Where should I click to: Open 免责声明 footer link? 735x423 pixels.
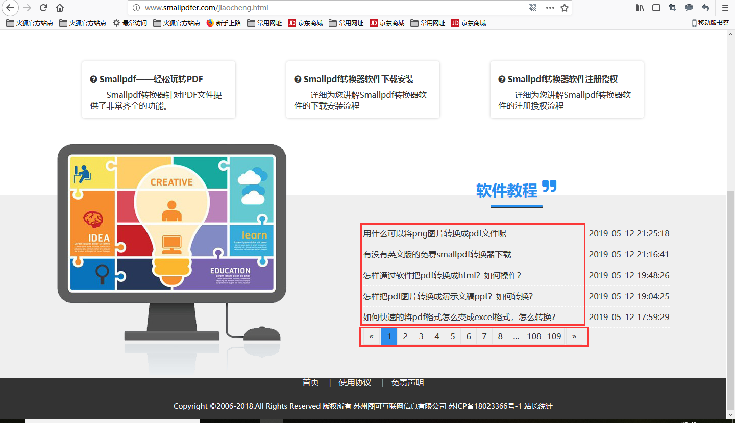coord(407,383)
